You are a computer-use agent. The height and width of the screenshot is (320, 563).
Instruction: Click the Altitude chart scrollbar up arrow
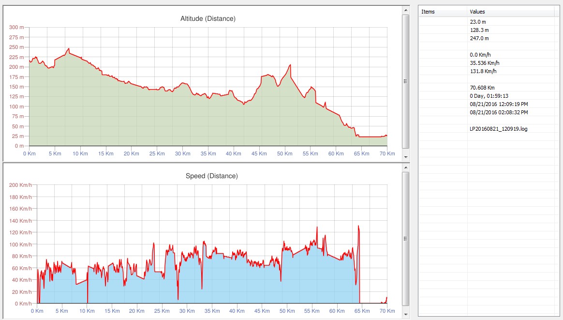pyautogui.click(x=405, y=10)
